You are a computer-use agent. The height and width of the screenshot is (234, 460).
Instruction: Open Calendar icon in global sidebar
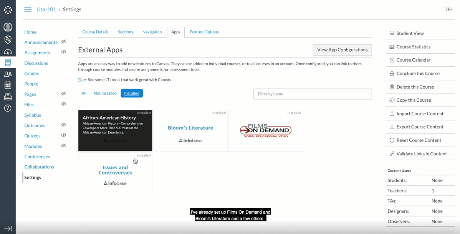8,85
